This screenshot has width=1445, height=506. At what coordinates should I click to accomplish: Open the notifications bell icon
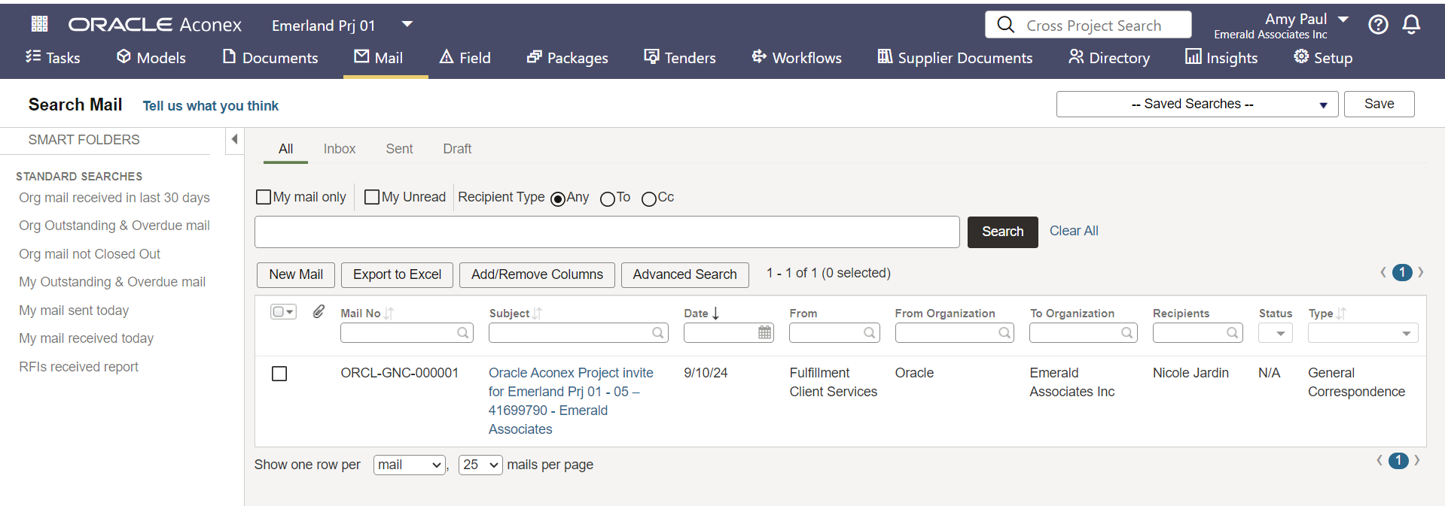pyautogui.click(x=1411, y=25)
